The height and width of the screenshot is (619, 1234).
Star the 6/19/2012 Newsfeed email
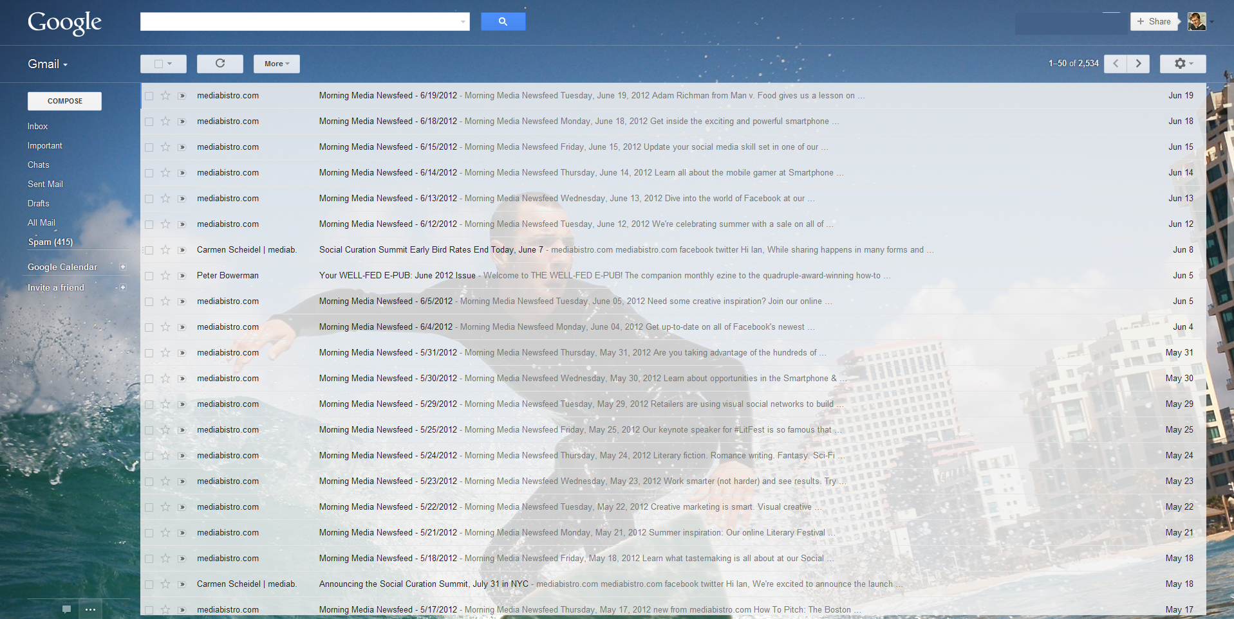165,96
